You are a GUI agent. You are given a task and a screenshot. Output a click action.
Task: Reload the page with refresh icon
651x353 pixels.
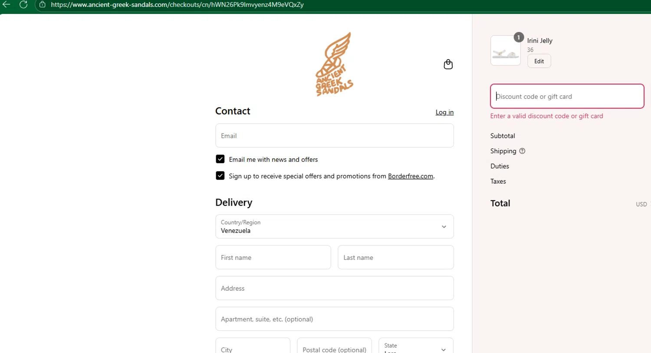click(23, 5)
